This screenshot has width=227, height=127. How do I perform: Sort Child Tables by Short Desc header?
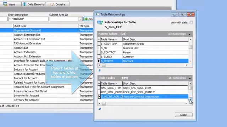pos(155,83)
